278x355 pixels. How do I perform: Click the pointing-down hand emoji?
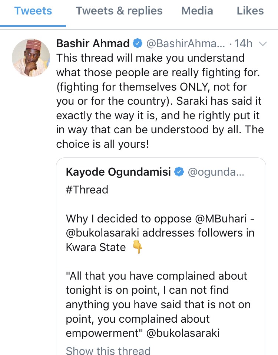(x=138, y=248)
